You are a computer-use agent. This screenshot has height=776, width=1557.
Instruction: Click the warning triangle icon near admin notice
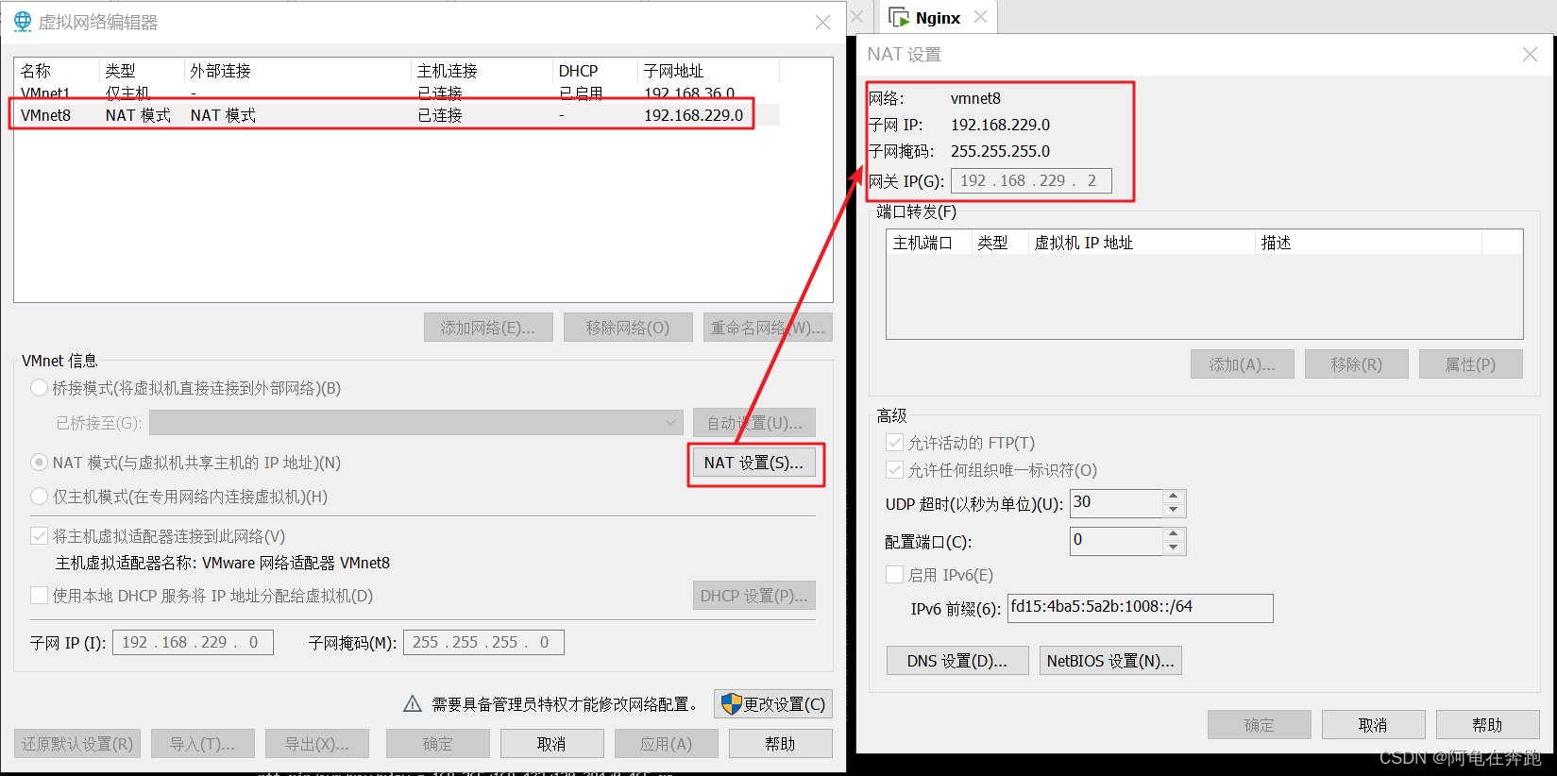pyautogui.click(x=413, y=704)
